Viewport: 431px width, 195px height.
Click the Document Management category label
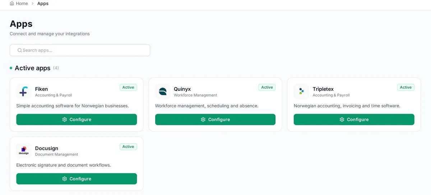pos(56,155)
